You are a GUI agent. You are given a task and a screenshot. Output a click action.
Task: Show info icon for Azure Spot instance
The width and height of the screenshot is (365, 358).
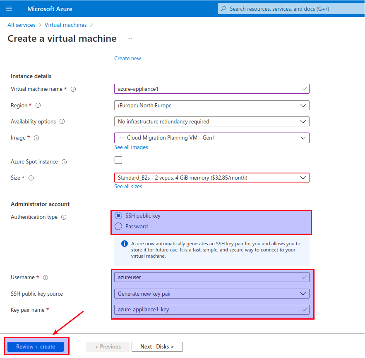tap(64, 162)
